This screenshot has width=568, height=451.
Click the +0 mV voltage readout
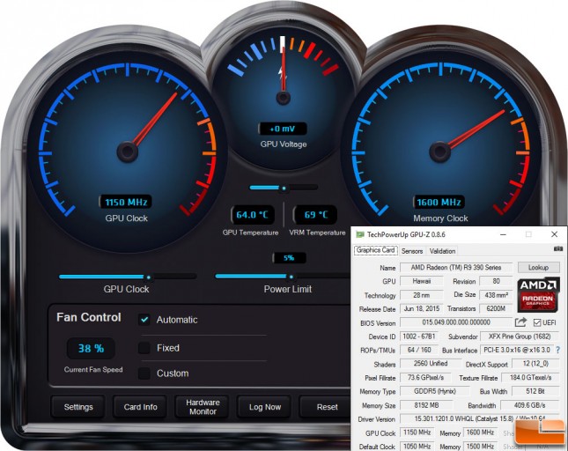pyautogui.click(x=283, y=129)
